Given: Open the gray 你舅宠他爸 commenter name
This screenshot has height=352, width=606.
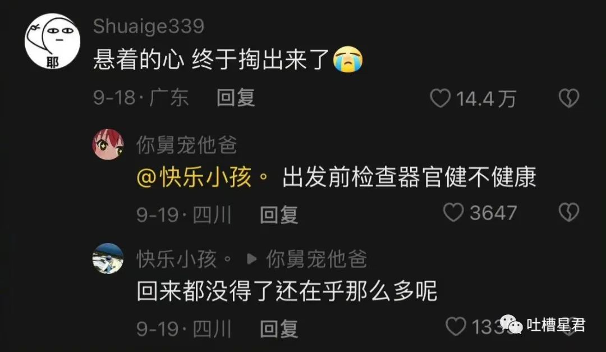Looking at the screenshot, I should click(x=186, y=145).
